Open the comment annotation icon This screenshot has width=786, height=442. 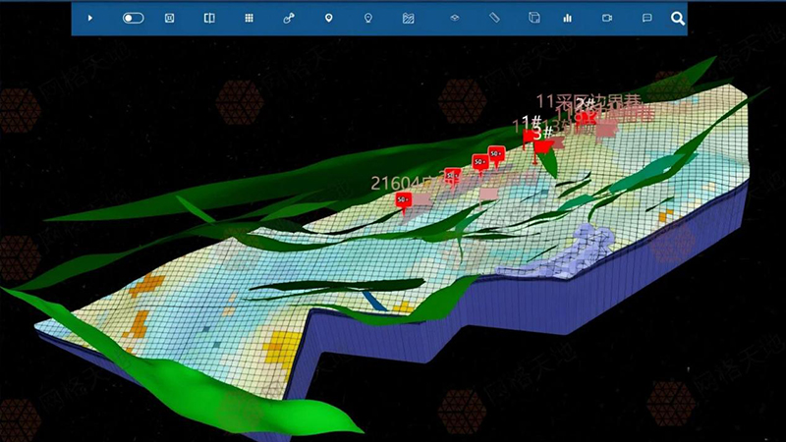point(647,18)
